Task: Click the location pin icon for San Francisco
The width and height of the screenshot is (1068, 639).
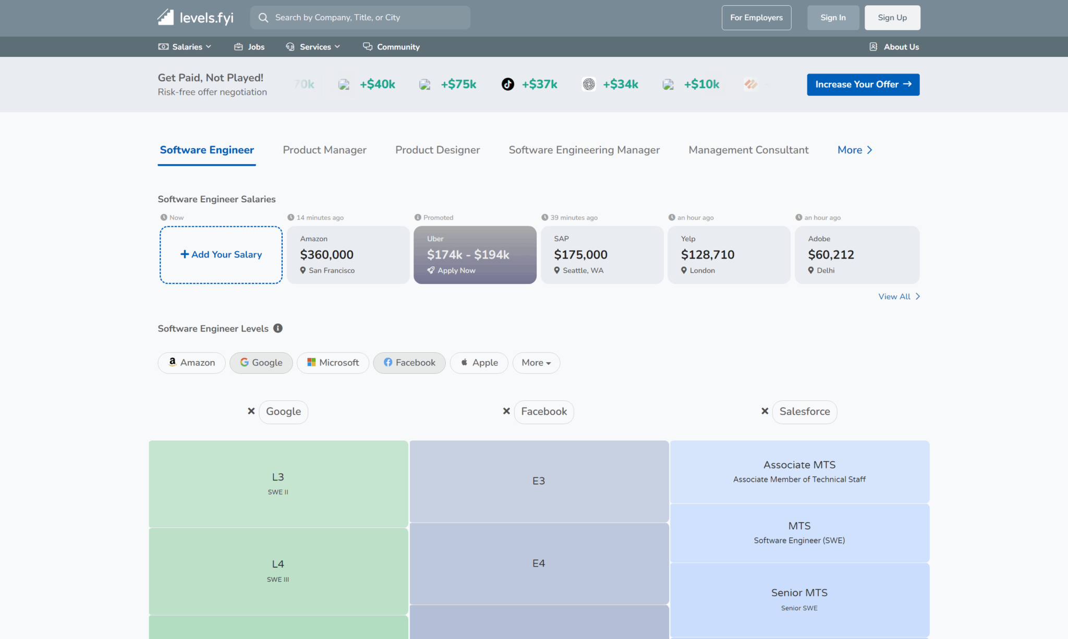Action: click(x=303, y=271)
